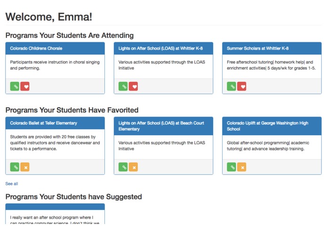Open link icon on LOAS at Whittier K-8 card
The image size is (327, 232).
(x=123, y=86)
